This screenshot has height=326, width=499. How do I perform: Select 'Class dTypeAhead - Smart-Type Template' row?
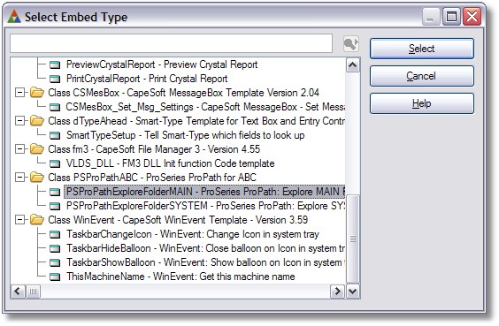(196, 121)
